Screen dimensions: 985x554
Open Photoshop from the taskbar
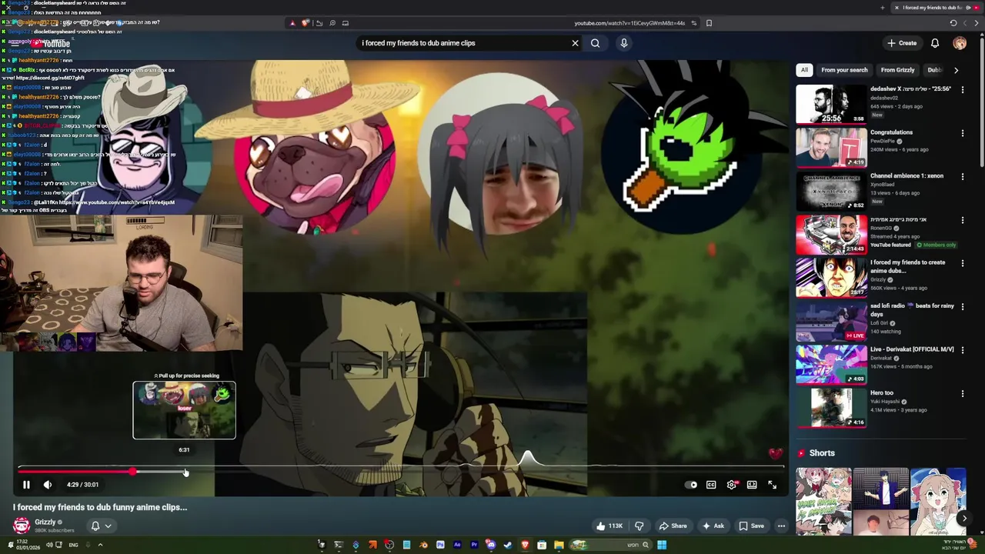click(440, 545)
